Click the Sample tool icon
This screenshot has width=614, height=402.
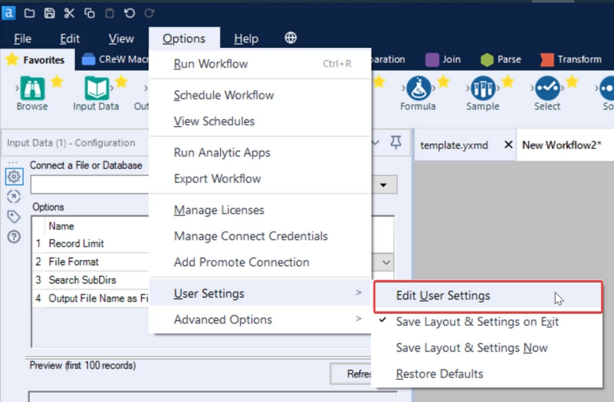[x=482, y=89]
